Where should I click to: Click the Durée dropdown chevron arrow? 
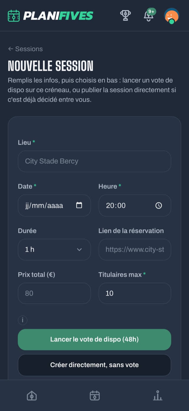79,250
